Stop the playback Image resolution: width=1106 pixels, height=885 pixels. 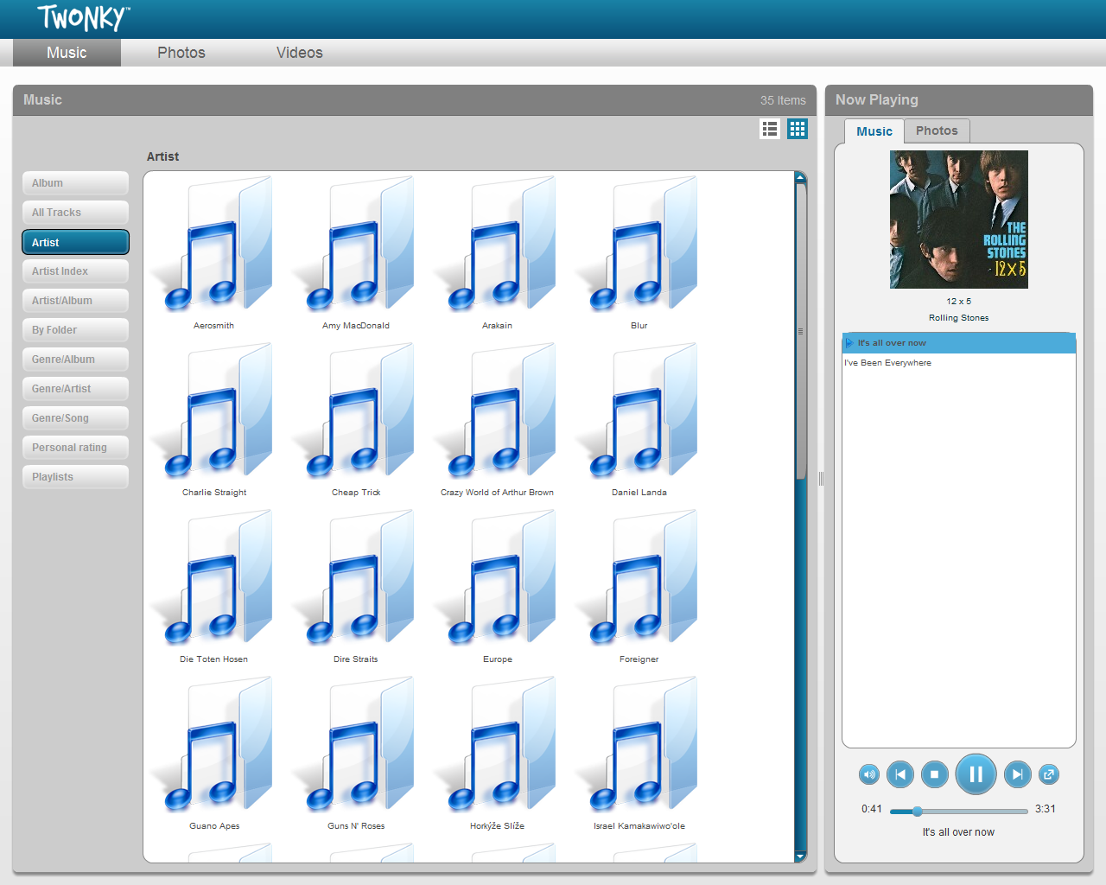[x=935, y=774]
